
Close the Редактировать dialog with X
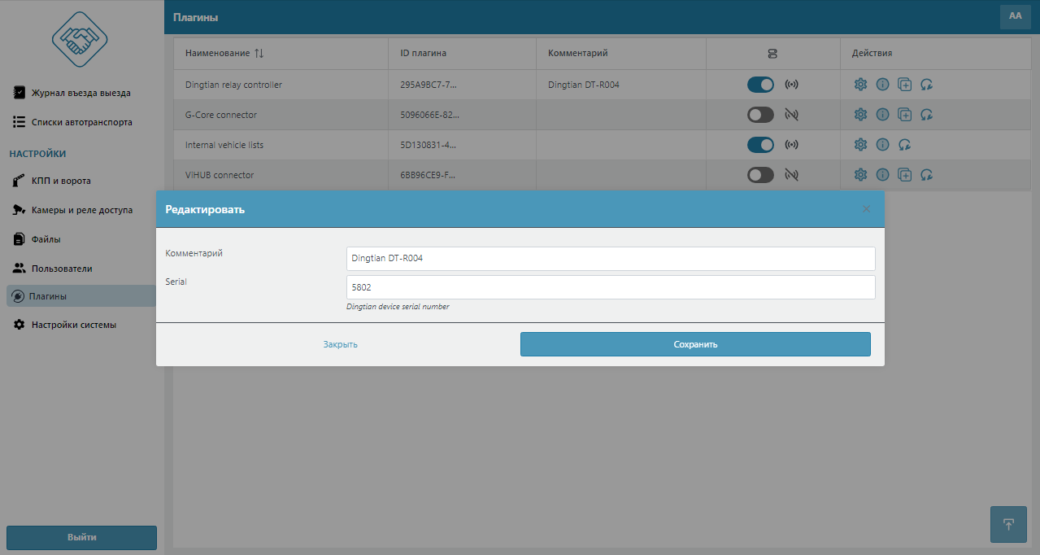click(x=866, y=209)
